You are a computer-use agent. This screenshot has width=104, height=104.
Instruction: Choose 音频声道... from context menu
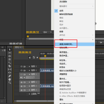click(75, 56)
